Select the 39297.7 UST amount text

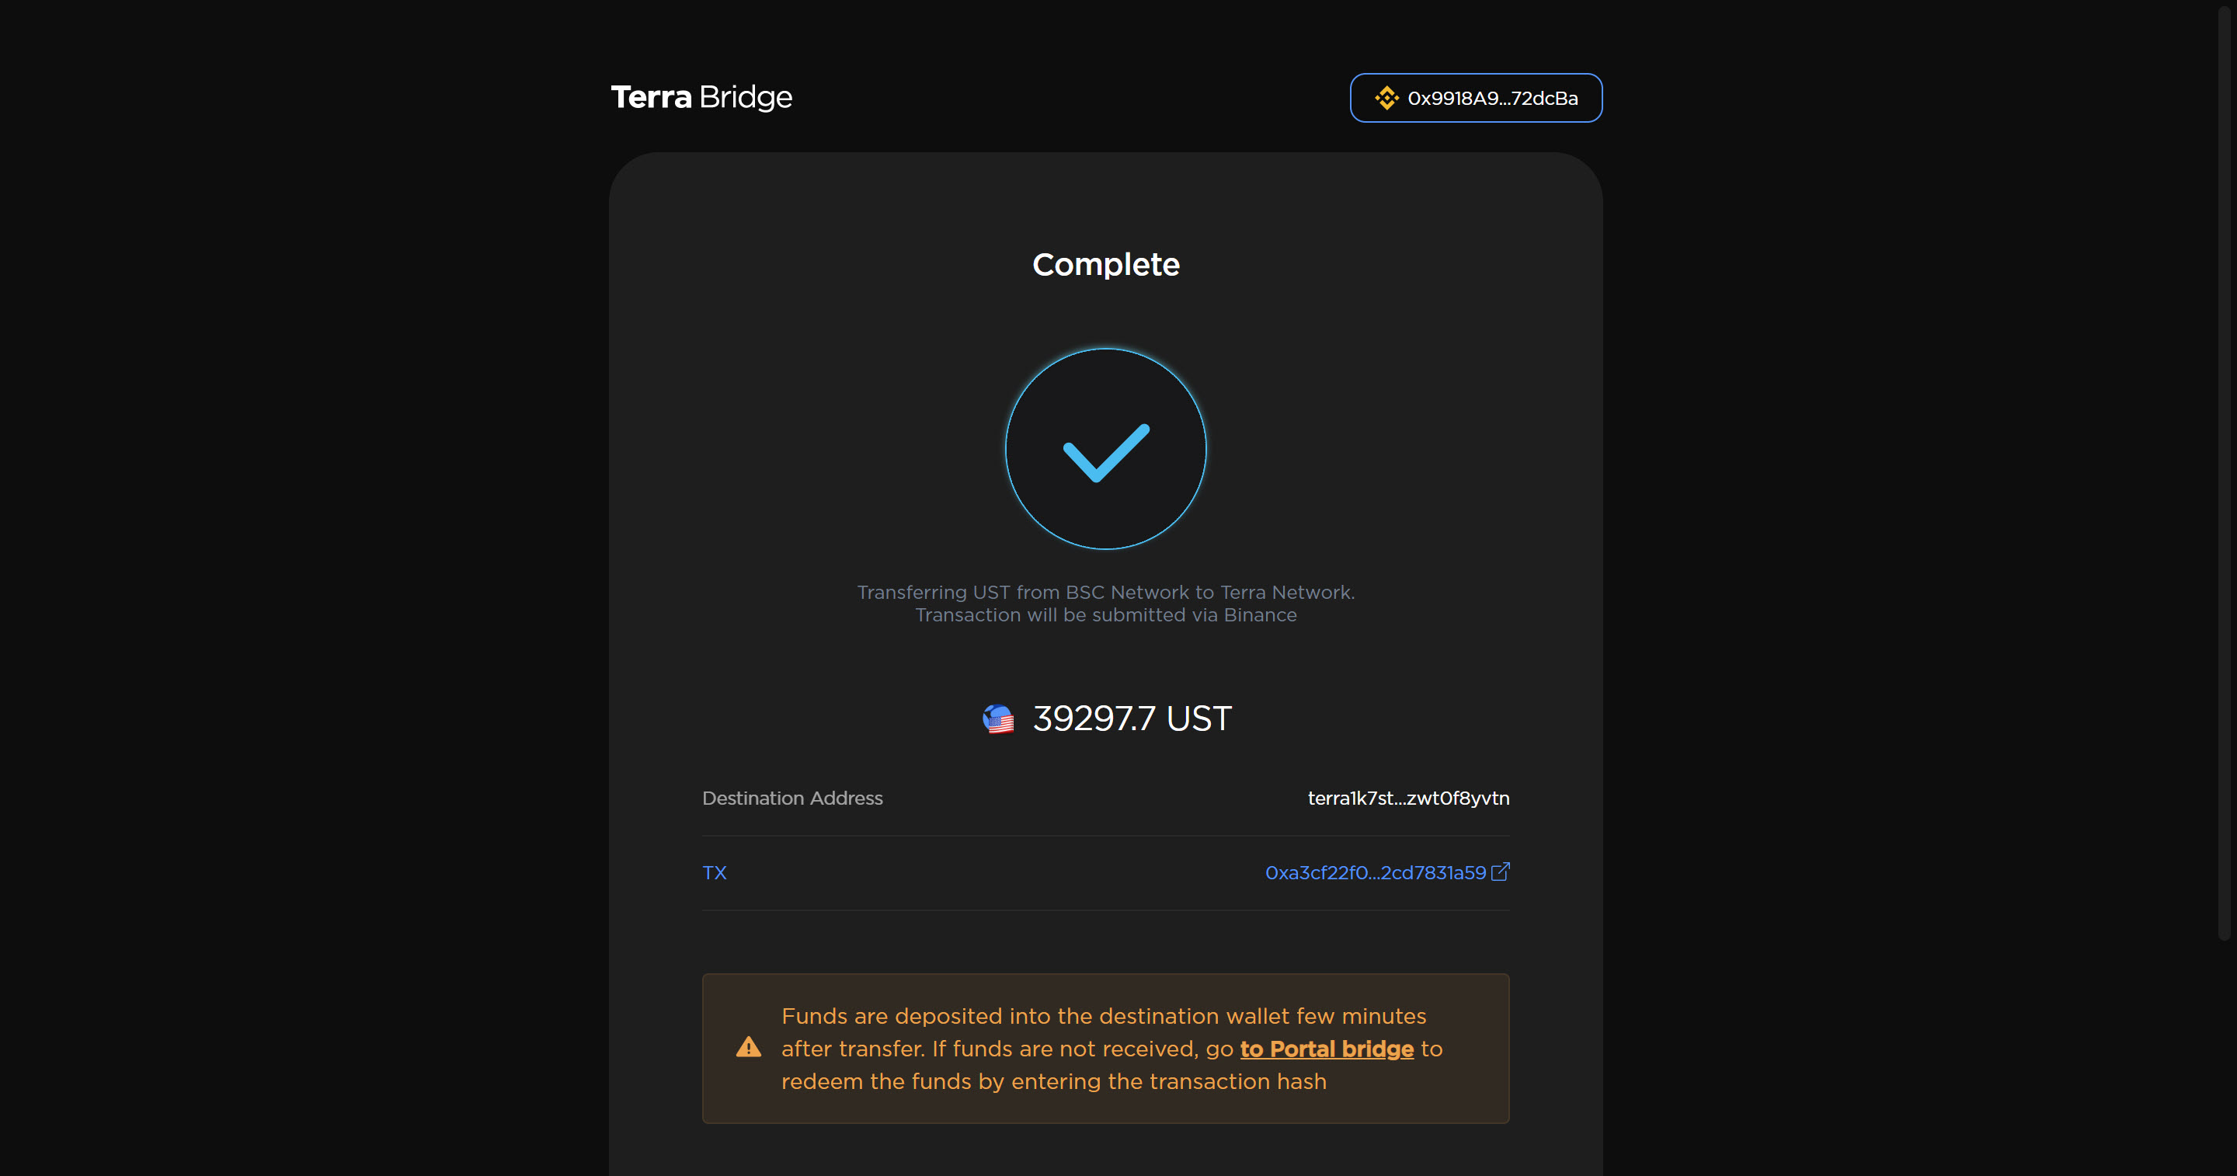click(x=1131, y=718)
